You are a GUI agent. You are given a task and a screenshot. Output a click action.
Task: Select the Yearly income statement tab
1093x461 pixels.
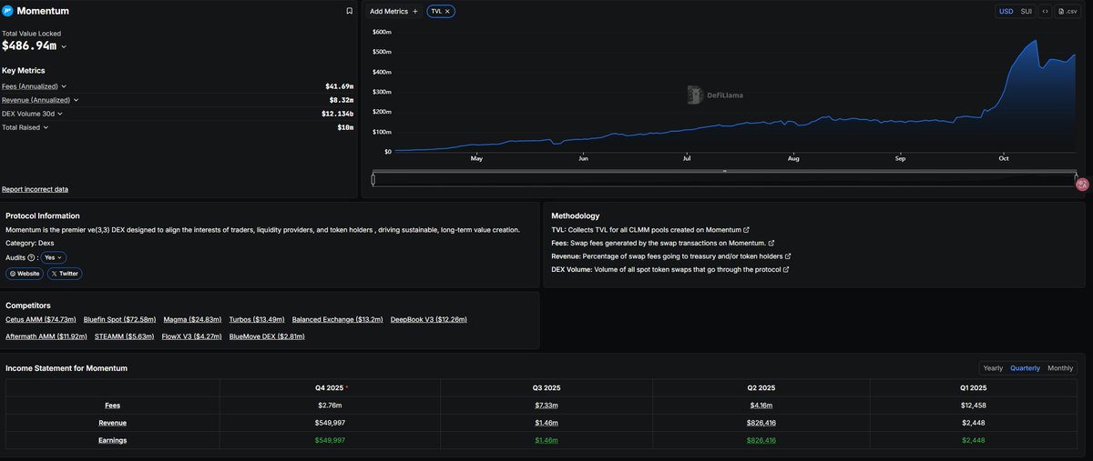[993, 368]
